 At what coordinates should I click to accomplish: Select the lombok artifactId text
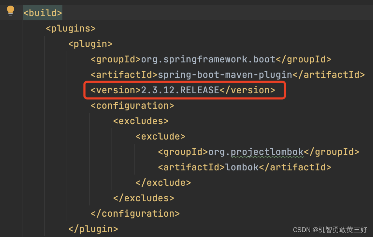coord(242,167)
